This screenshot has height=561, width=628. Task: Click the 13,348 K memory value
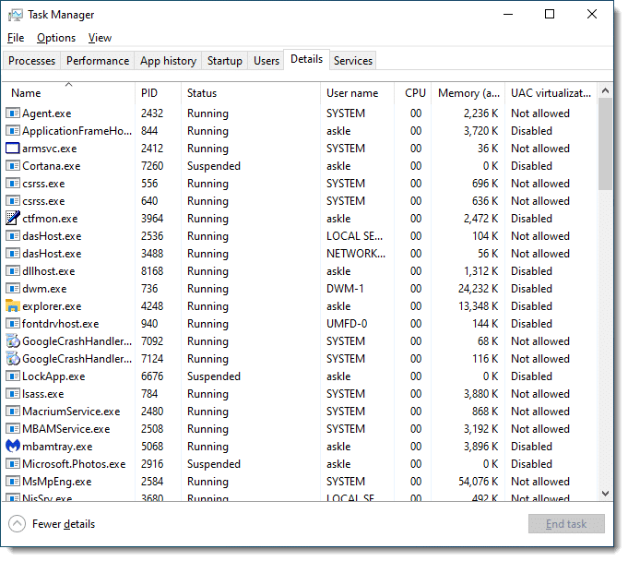[x=479, y=306]
